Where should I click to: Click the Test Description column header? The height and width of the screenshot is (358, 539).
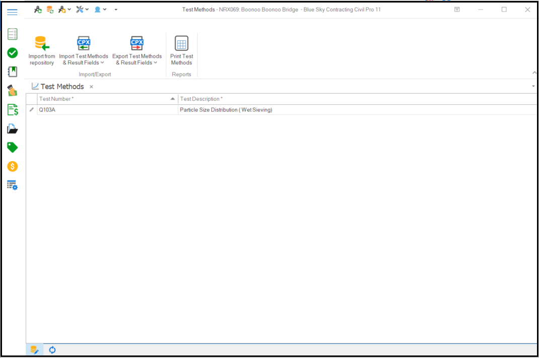(x=352, y=99)
